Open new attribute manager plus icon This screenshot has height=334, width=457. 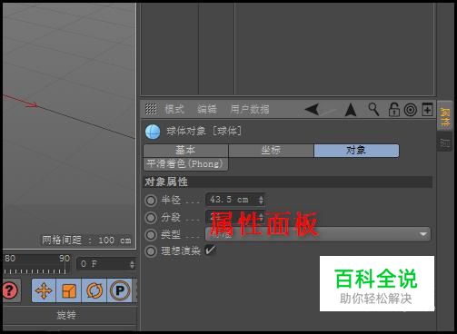[427, 109]
